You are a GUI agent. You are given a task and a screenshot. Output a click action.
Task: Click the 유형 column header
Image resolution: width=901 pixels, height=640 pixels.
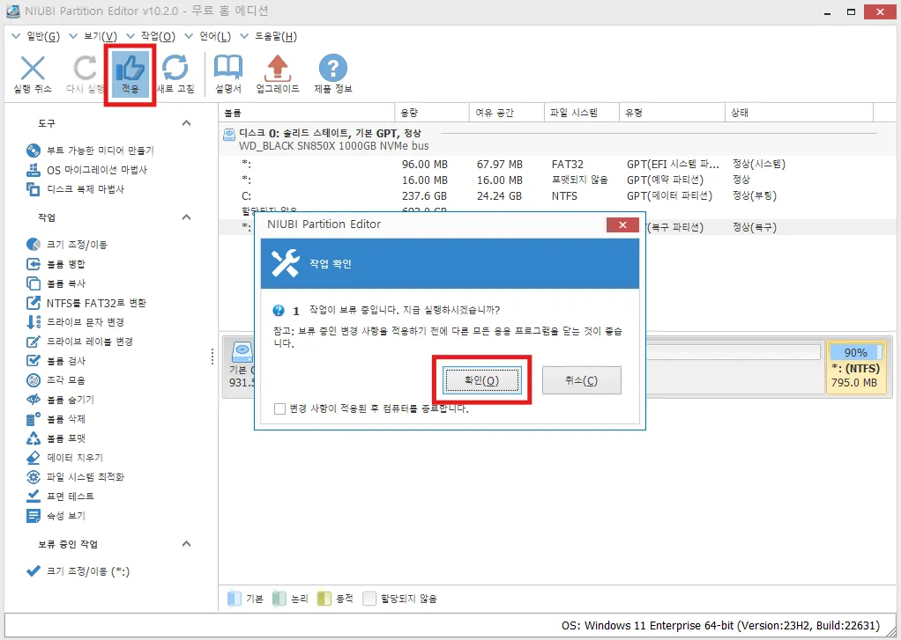pos(673,113)
